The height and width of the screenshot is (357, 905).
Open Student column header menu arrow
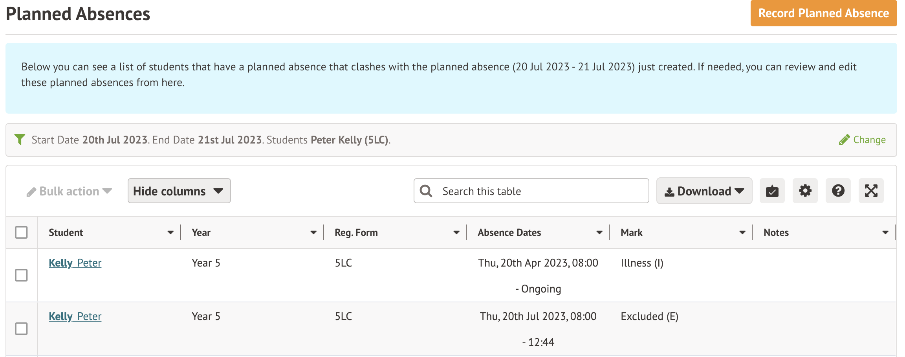click(x=170, y=233)
